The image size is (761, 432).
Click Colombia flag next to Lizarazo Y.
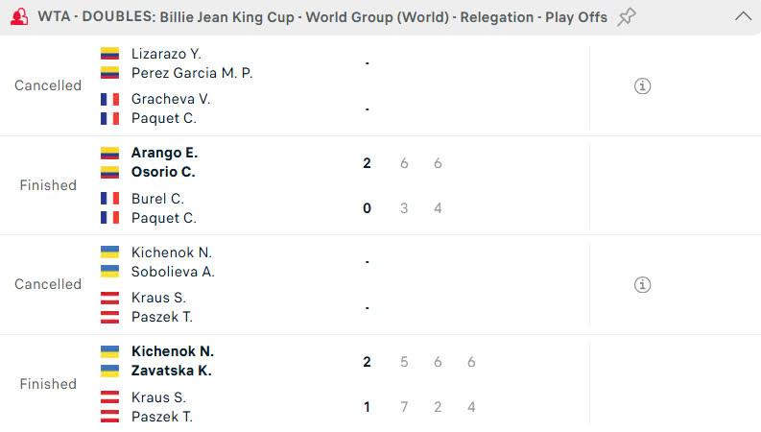[109, 54]
